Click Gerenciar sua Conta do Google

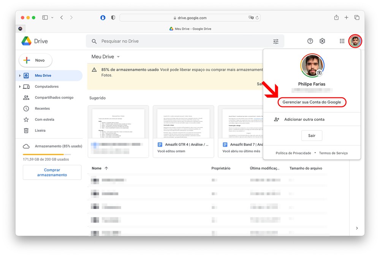312,102
